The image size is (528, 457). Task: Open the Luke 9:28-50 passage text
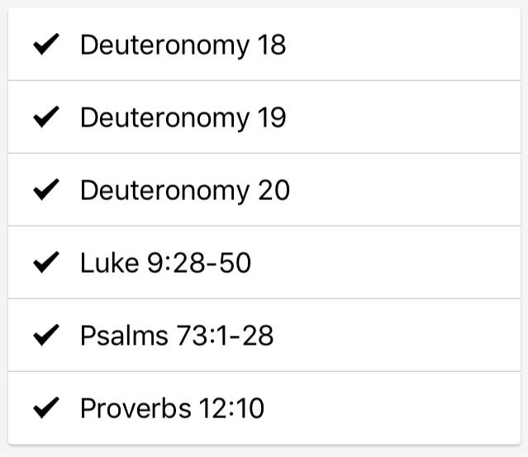pyautogui.click(x=165, y=263)
